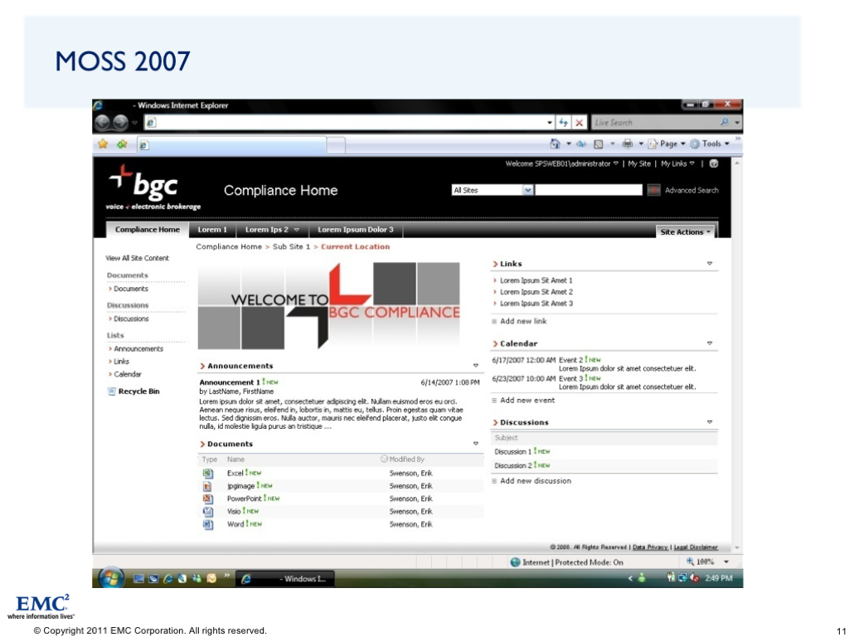The height and width of the screenshot is (637, 849).
Task: Click the Live Search magnifier icon
Action: (724, 123)
